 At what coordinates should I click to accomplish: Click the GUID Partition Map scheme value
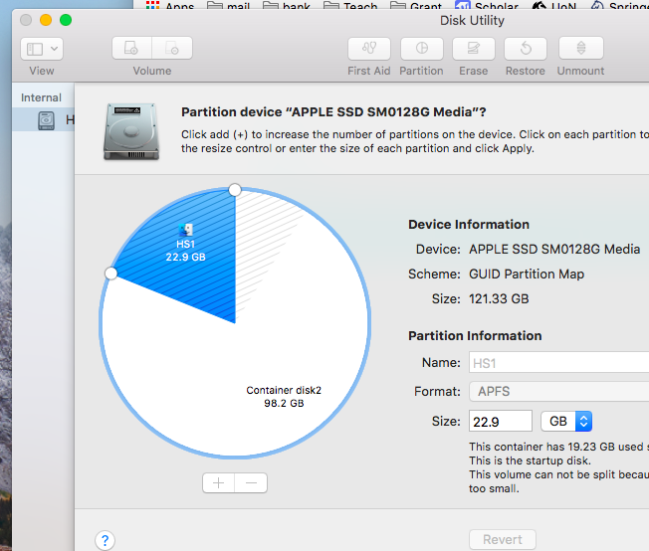[x=527, y=274]
